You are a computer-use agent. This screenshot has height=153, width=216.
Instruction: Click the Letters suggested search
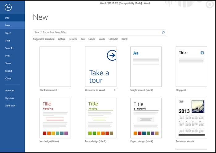click(x=61, y=39)
